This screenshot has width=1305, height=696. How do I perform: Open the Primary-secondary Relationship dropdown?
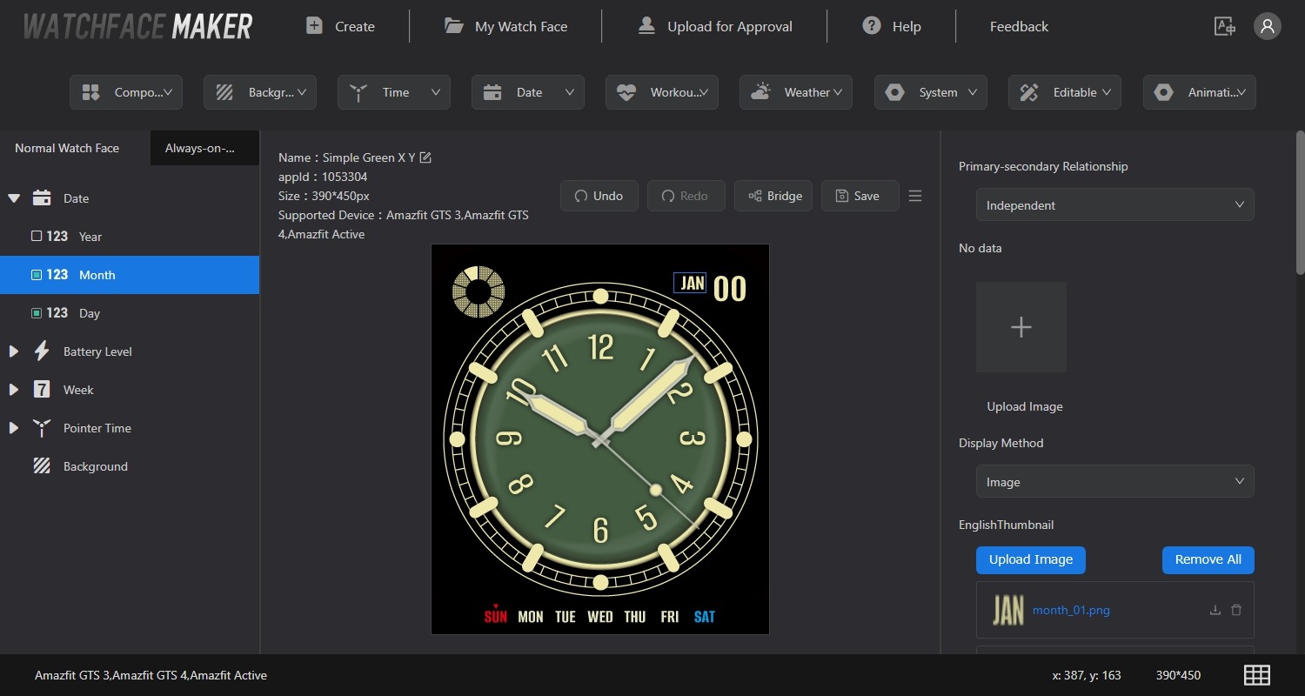[1114, 205]
